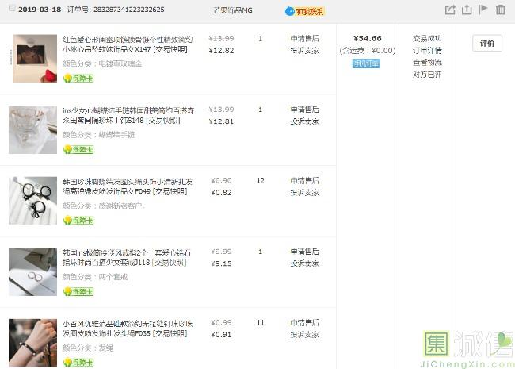The width and height of the screenshot is (515, 369).
Task: Click the share order icon in header
Action: (450, 10)
